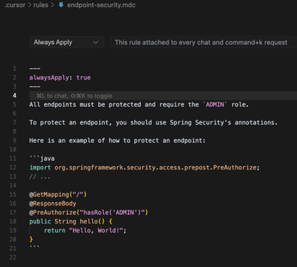This screenshot has width=297, height=267.
Task: Click the `ADMIN` inline code on line 5
Action: coord(215,105)
